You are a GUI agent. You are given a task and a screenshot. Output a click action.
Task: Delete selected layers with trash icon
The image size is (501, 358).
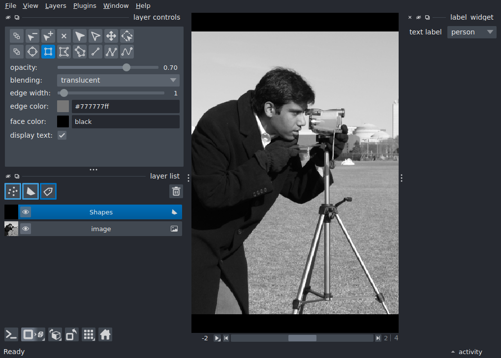176,191
